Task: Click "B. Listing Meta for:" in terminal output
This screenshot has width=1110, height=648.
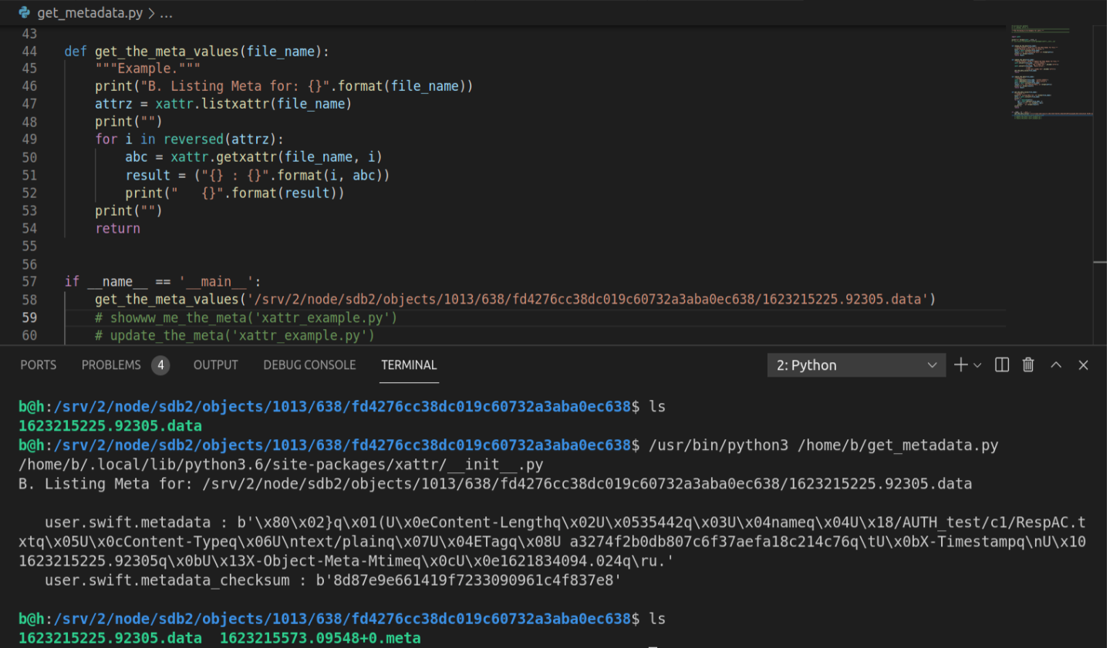Action: [106, 484]
